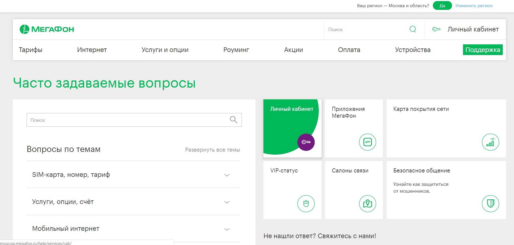Screen dimensions: 514x245
Task: Open the Тарифы menu item
Action: coord(30,50)
